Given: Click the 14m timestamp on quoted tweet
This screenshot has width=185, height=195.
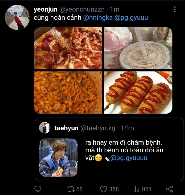Looking at the screenshot, I should point(127,128).
